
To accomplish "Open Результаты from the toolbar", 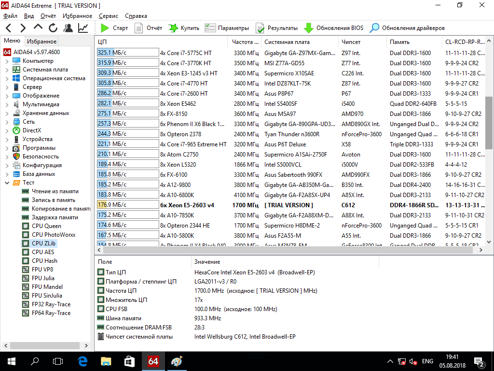I will (x=276, y=28).
